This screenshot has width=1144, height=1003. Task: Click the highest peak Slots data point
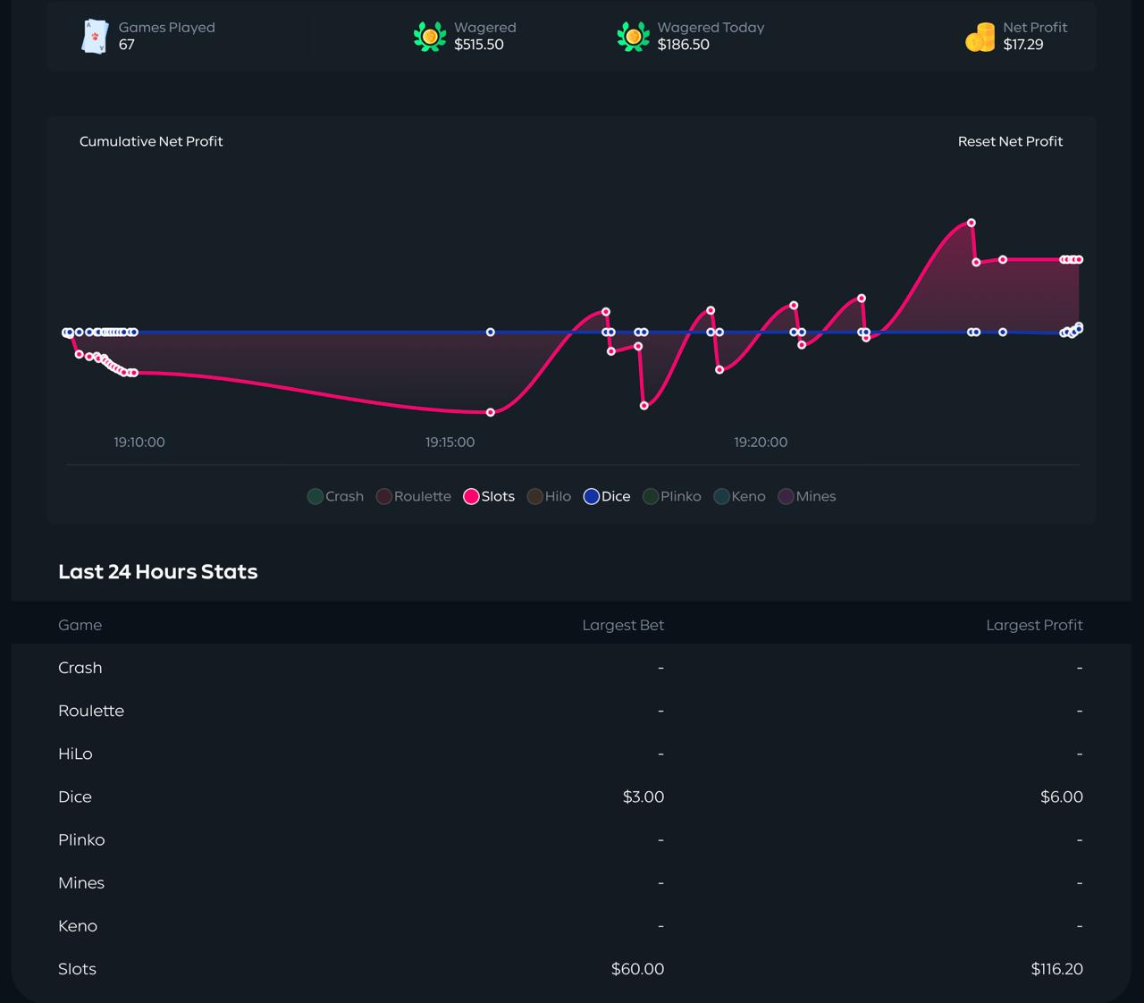(971, 223)
